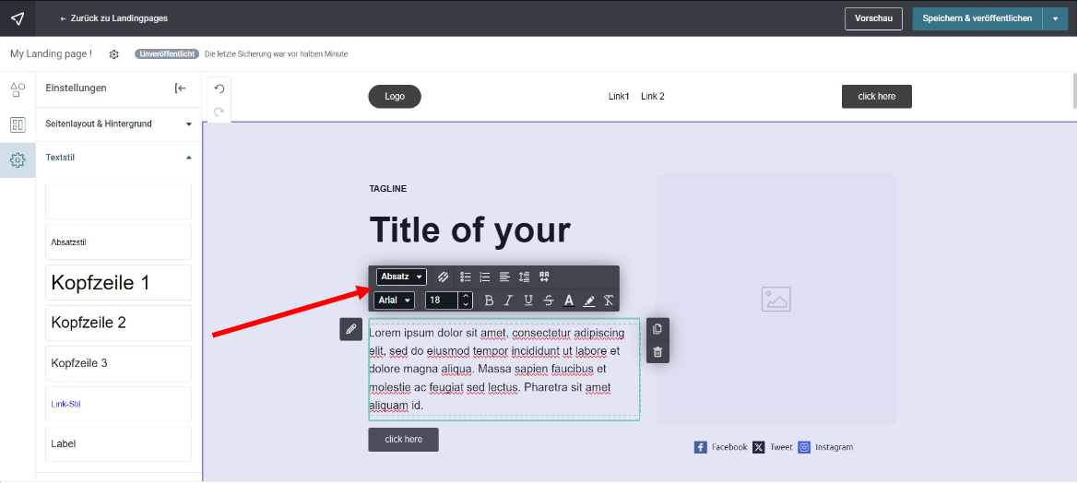The image size is (1078, 483).
Task: Open the Arial font dropdown
Action: [395, 300]
